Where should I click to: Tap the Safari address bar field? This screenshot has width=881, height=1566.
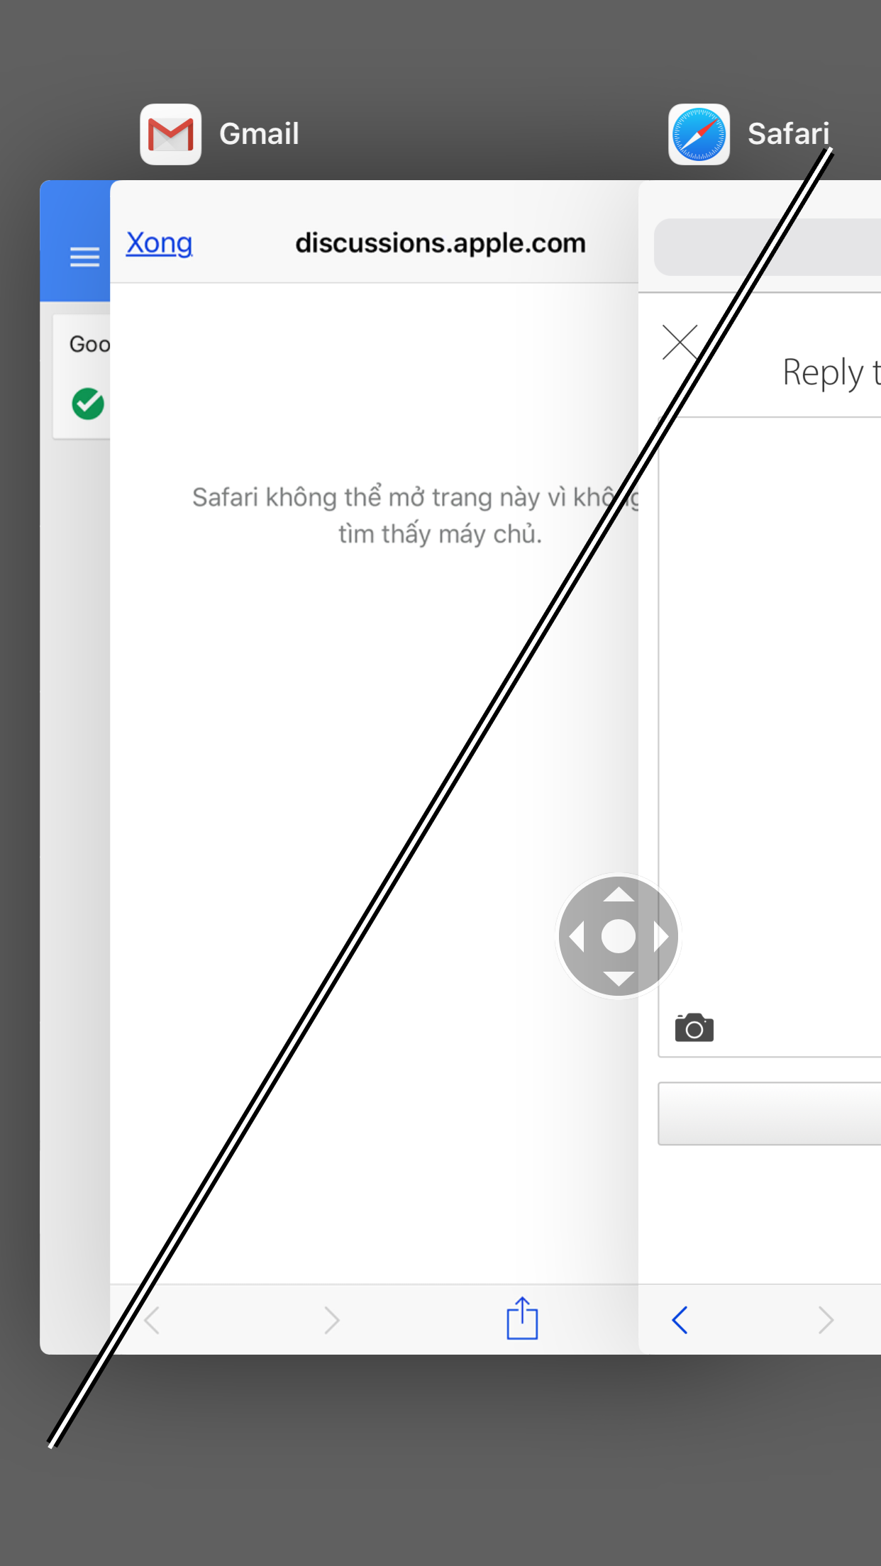point(768,247)
